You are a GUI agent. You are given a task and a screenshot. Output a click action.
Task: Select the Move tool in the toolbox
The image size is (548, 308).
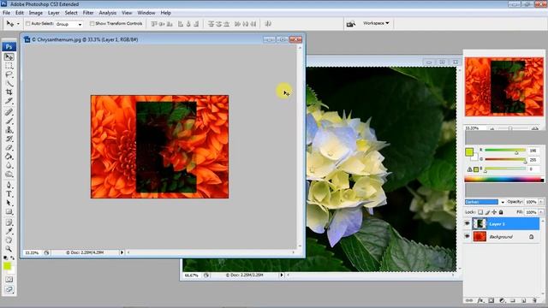tap(9, 57)
